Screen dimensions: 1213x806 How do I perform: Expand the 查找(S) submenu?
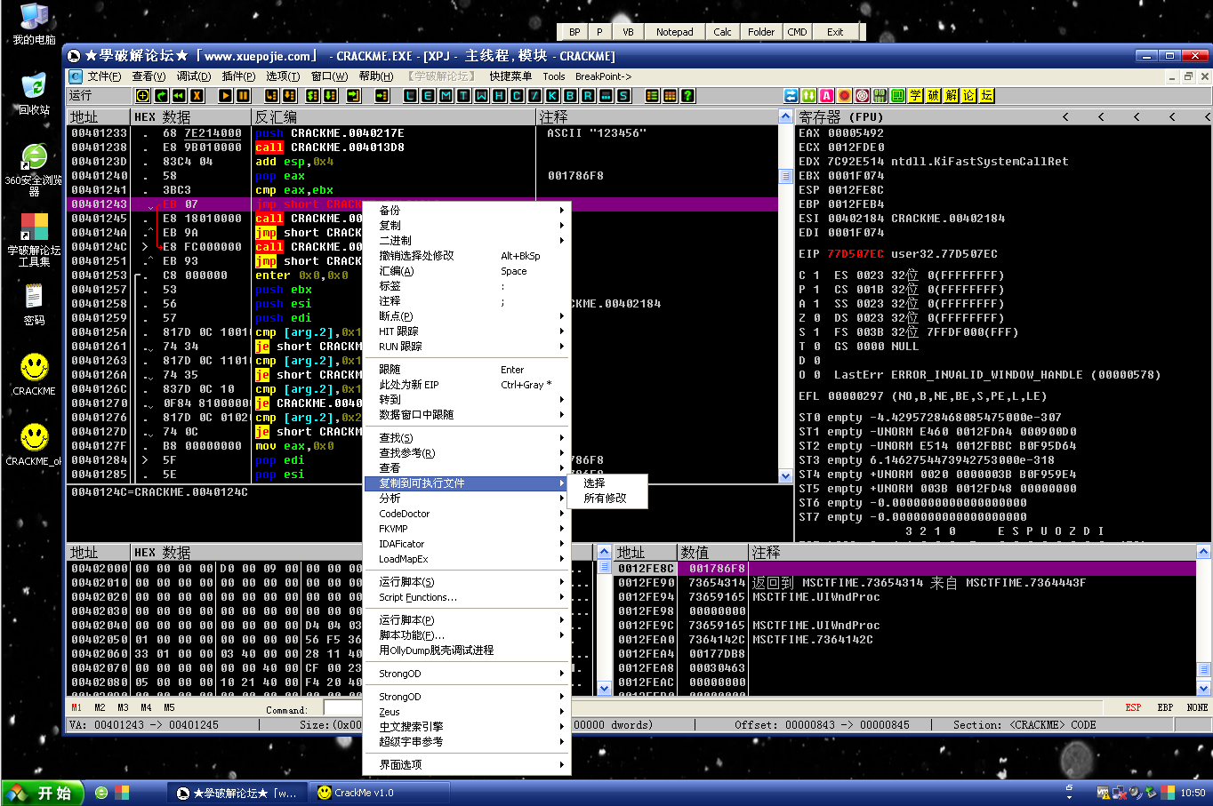click(x=468, y=438)
